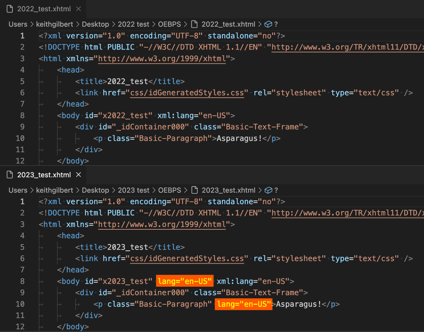Screen dimensions: 424x332
Task: Click "Basic-Paragraph" class in bottom editor
Action: point(173,304)
